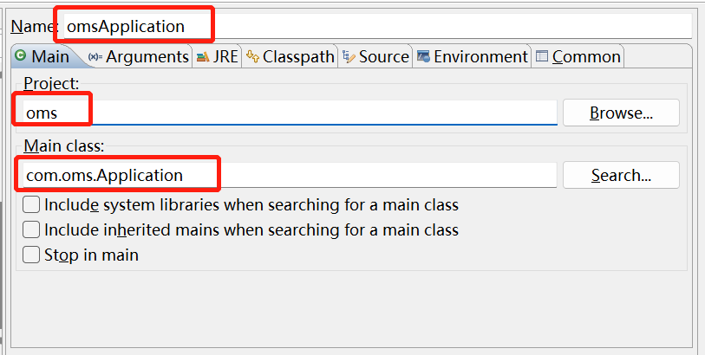This screenshot has width=705, height=355.
Task: Select the Environment tab label
Action: click(x=480, y=57)
